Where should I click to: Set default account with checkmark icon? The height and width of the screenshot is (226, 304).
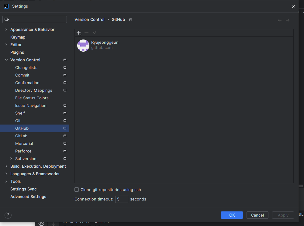(95, 33)
